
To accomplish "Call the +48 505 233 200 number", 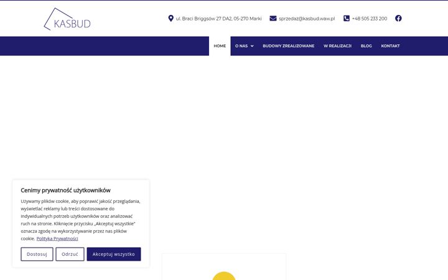I will click(370, 19).
